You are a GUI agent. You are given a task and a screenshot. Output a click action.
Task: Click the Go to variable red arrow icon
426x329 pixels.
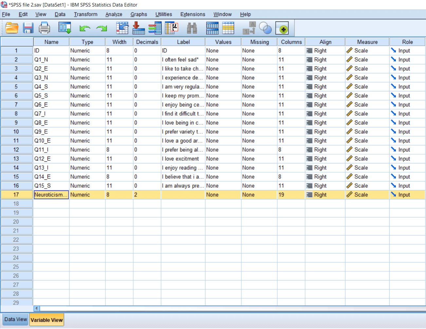(138, 28)
